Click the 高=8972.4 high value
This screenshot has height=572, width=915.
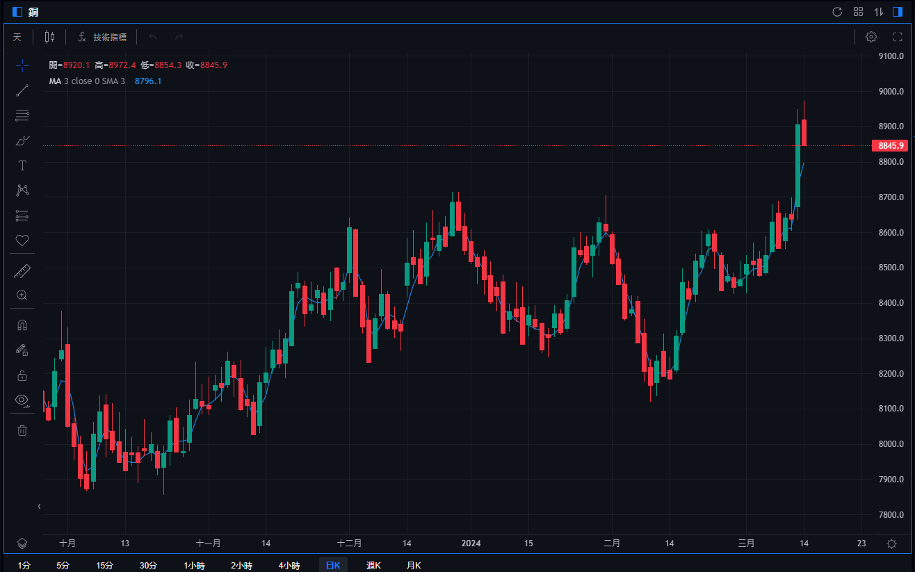coord(115,65)
